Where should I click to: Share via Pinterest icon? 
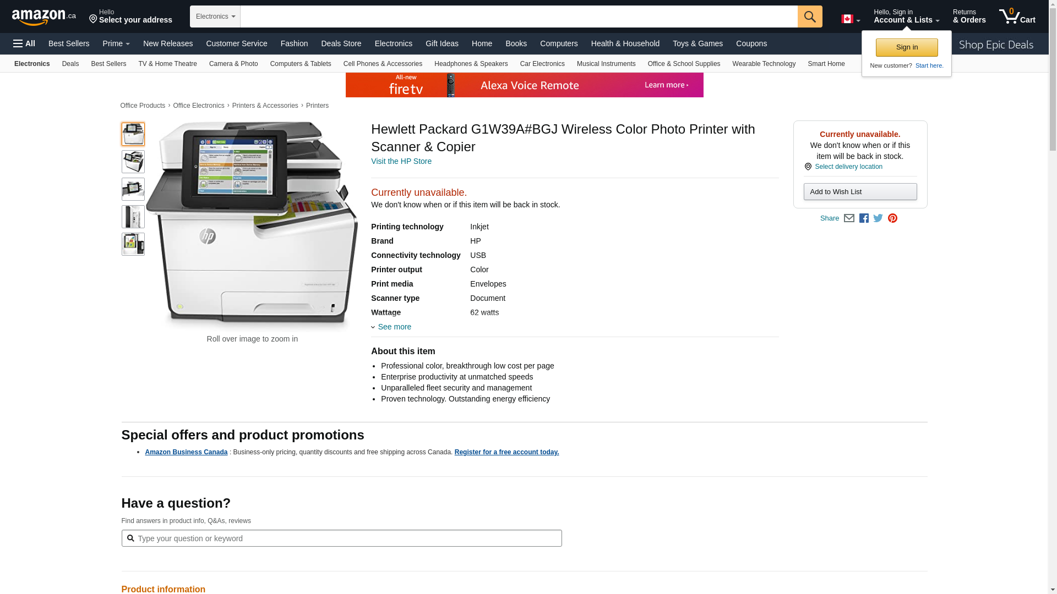click(892, 218)
